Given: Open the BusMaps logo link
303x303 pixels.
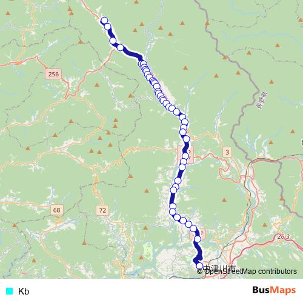Looking at the screenshot, I should pyautogui.click(x=274, y=290).
